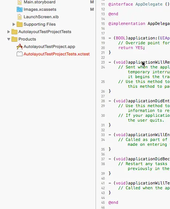The width and height of the screenshot is (170, 209).
Task: Click line number 45 in gutter
Action: point(103,203)
